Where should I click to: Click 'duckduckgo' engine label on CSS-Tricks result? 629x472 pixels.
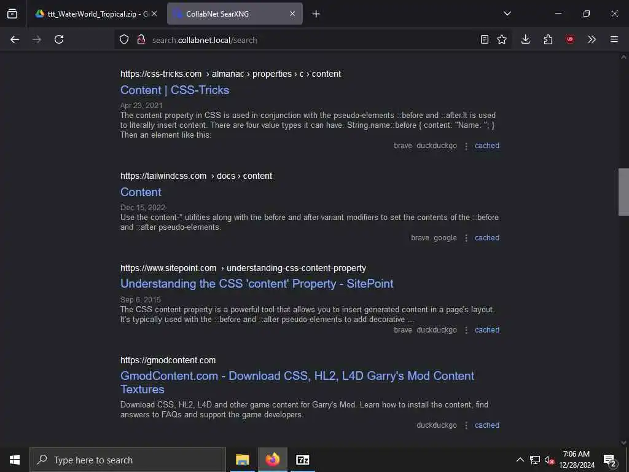click(437, 146)
